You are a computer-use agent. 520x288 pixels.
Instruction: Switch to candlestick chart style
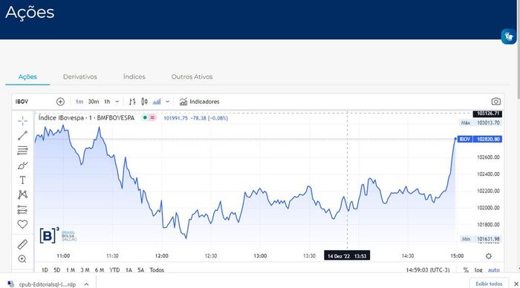pos(144,102)
